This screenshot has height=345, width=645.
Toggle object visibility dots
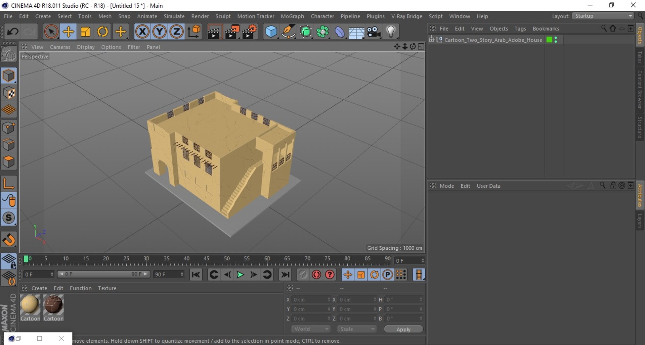point(556,40)
